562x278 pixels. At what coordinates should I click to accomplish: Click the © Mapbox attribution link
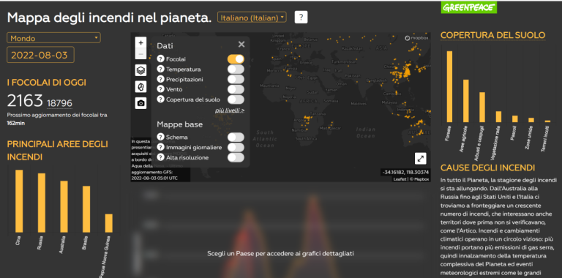[419, 179]
